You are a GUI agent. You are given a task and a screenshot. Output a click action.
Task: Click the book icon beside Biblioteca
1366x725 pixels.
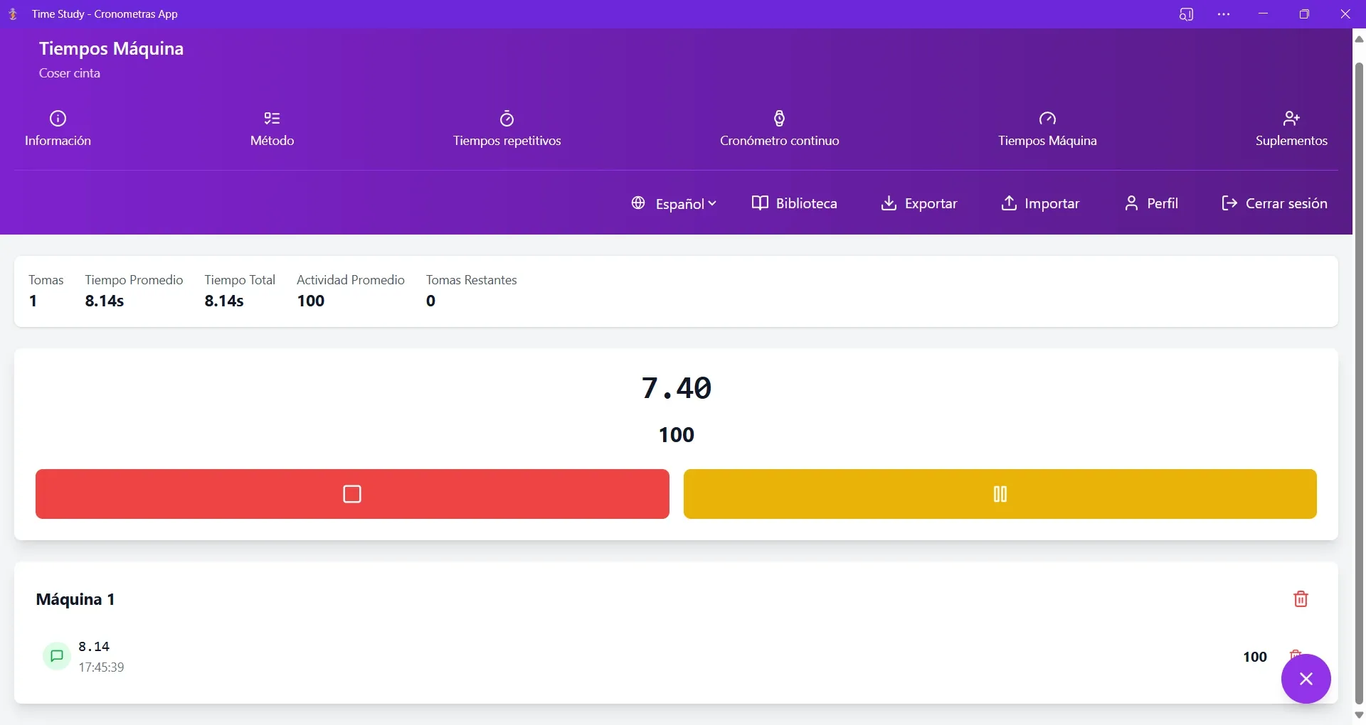760,203
